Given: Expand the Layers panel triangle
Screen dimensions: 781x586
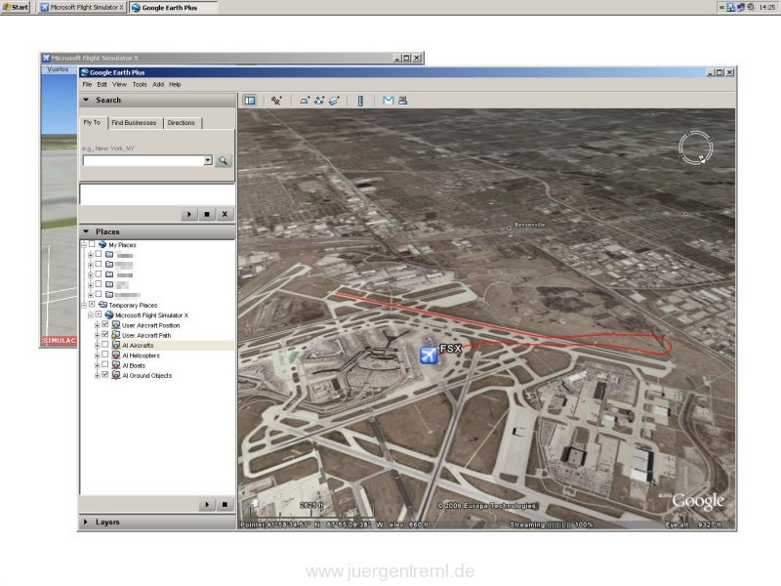Looking at the screenshot, I should (86, 522).
